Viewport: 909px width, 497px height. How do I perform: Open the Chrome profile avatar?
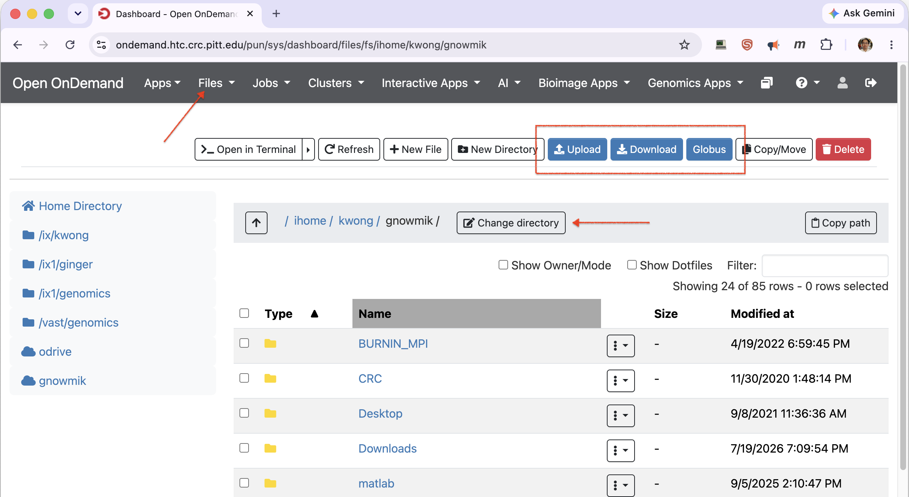[865, 45]
